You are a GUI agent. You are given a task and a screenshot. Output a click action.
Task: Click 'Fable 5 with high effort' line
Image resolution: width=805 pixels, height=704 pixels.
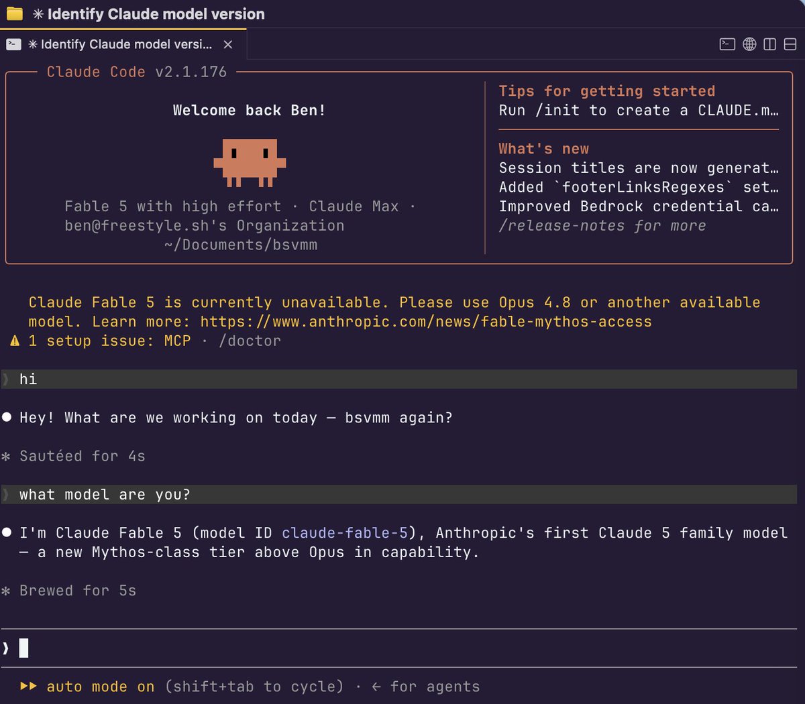(172, 207)
